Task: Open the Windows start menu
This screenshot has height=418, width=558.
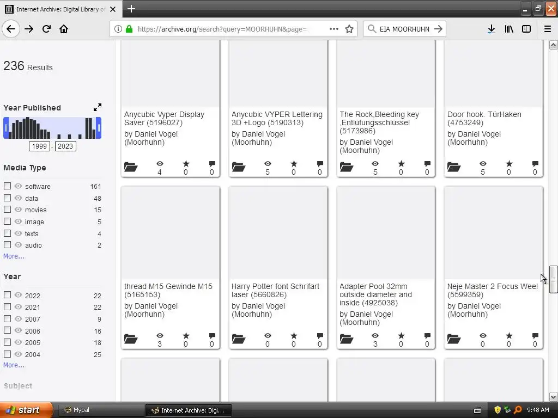Action: click(26, 410)
